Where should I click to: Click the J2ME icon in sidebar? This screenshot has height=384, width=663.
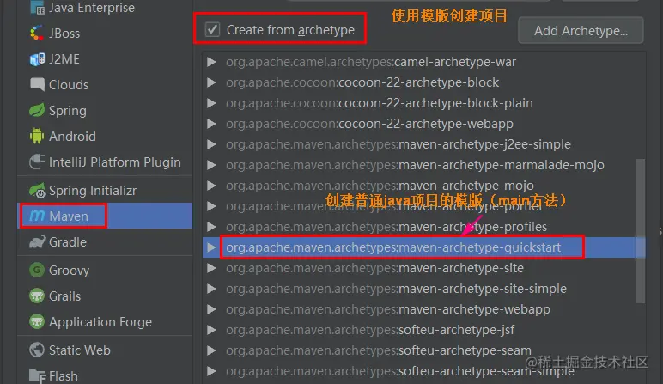(x=37, y=58)
